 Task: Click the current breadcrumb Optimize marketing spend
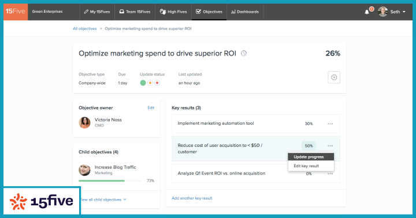(148, 29)
